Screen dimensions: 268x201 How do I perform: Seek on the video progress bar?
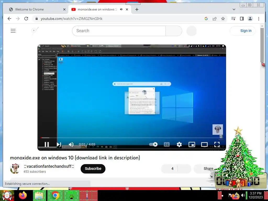coord(132,138)
